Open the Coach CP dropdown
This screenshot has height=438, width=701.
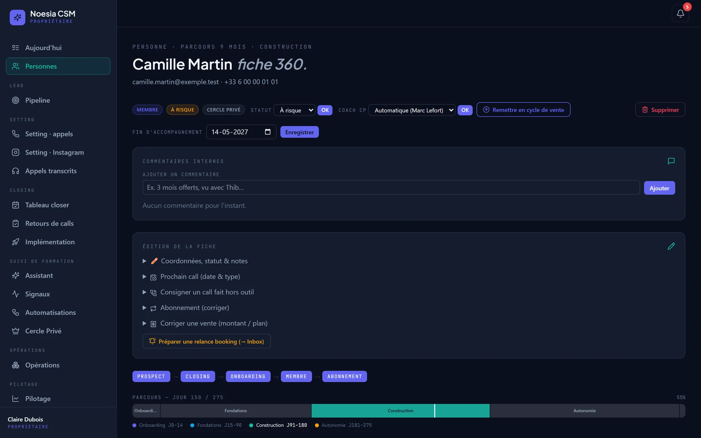[412, 110]
